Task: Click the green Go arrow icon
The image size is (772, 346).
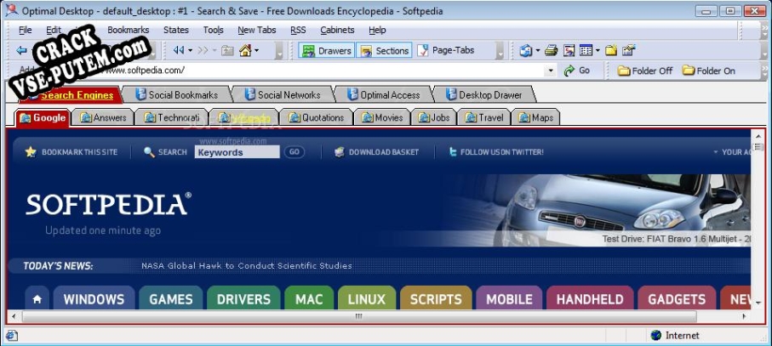Action: 569,71
